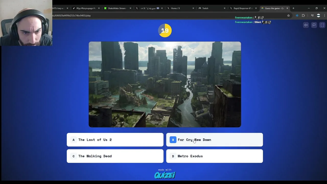Click the X favicon on Home tab
Image resolution: width=327 pixels, height=184 pixels.
[168, 8]
